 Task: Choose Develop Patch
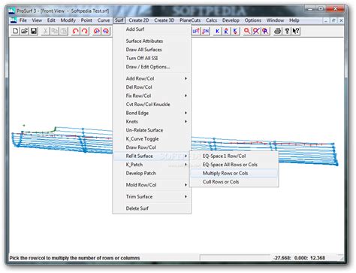click(x=152, y=173)
